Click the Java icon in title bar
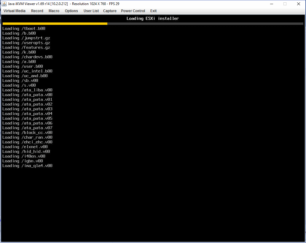This screenshot has width=306, height=243. 4,4
